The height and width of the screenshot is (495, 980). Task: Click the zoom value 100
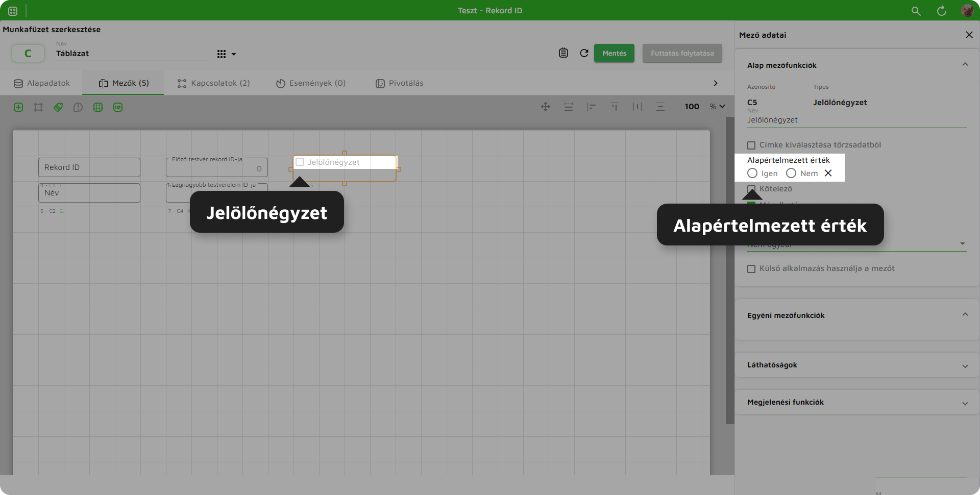[692, 107]
